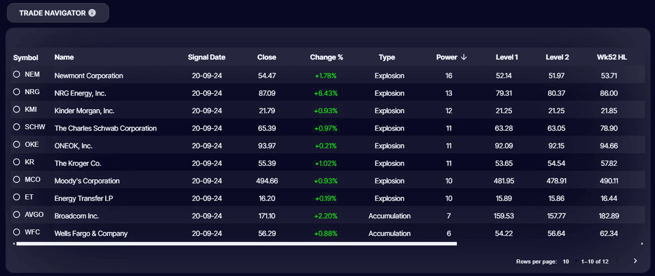Sort by Signal Date column header
This screenshot has width=655, height=276.
(207, 57)
